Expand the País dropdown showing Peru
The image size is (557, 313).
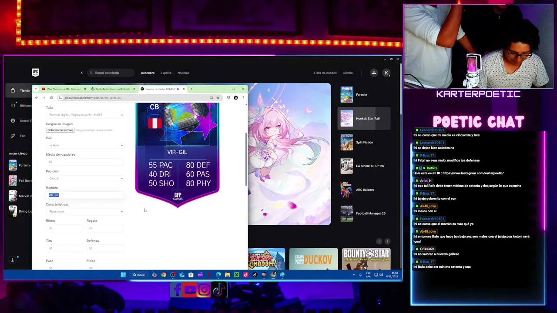click(x=85, y=145)
